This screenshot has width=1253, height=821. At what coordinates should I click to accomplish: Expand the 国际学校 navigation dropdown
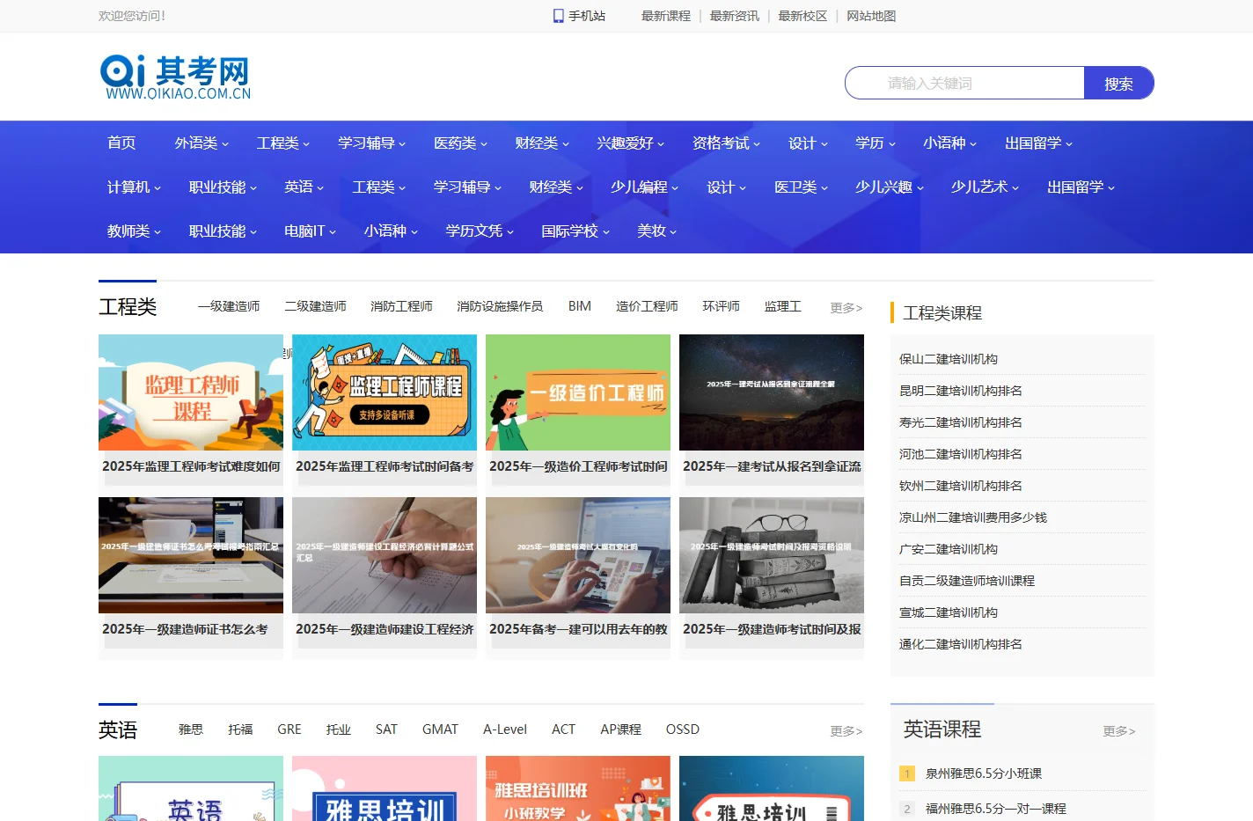(x=575, y=231)
